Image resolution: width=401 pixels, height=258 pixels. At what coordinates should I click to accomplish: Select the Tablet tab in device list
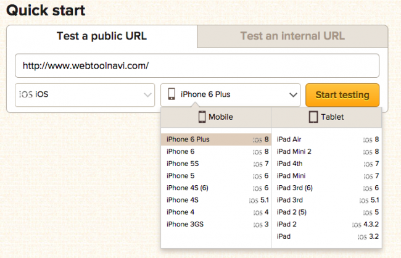(326, 117)
